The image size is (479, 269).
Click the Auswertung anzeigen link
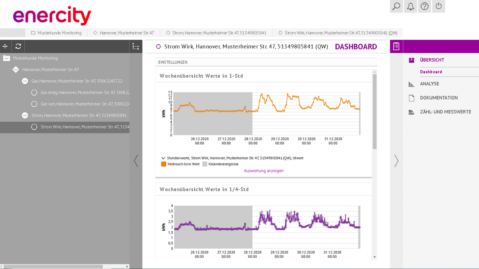point(263,171)
